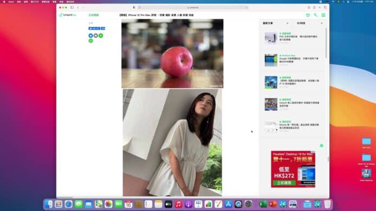The width and height of the screenshot is (376, 211).
Task: Open Notes from the Dock
Action: click(159, 205)
